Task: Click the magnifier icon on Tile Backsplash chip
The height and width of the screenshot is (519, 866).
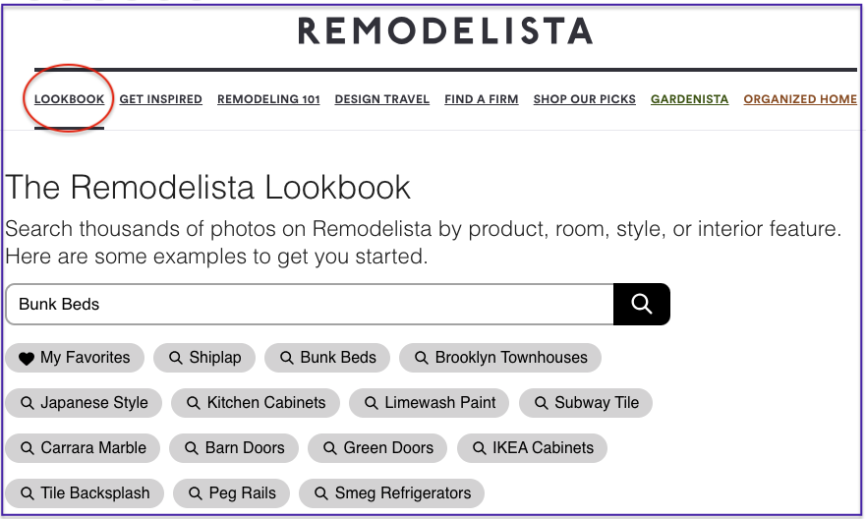Action: pos(27,493)
